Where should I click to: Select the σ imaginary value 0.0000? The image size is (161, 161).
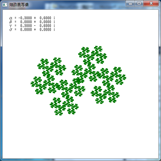45,30
